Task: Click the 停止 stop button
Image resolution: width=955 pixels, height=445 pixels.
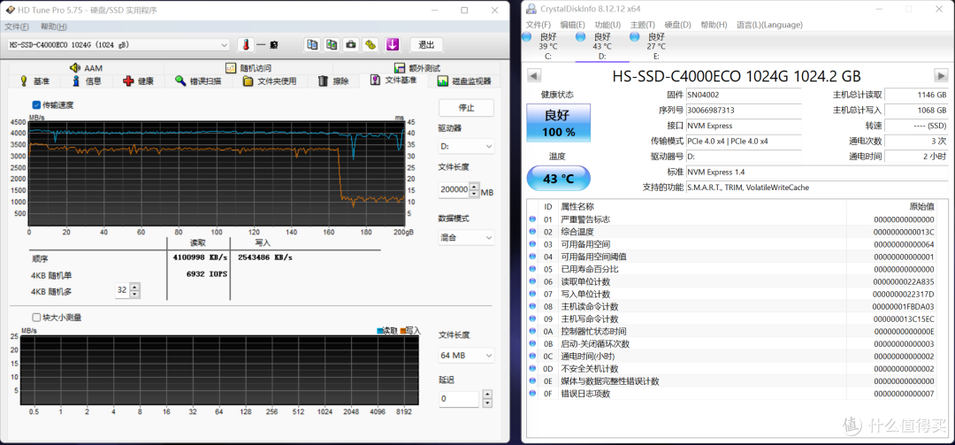Action: 466,108
